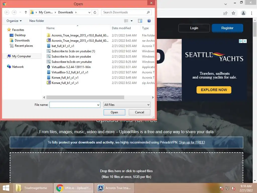
Task: Toggle the preview pane icon
Action: pyautogui.click(x=140, y=21)
